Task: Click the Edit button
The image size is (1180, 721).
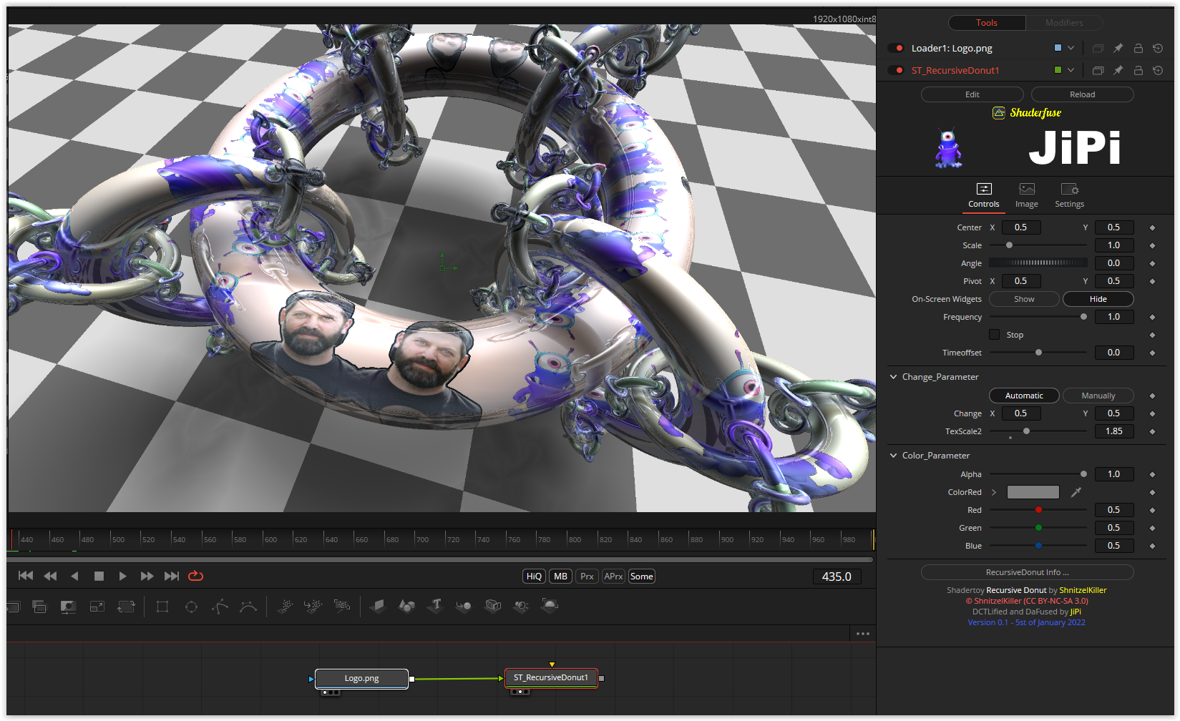Action: tap(972, 94)
